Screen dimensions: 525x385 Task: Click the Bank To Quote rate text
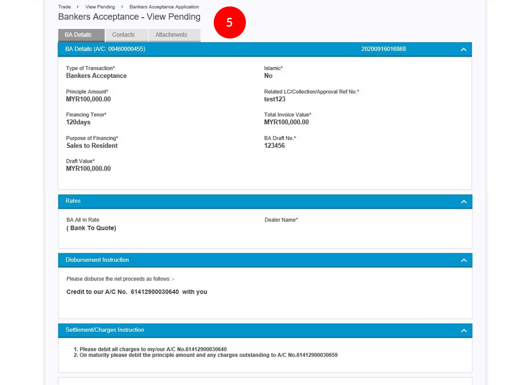point(91,228)
